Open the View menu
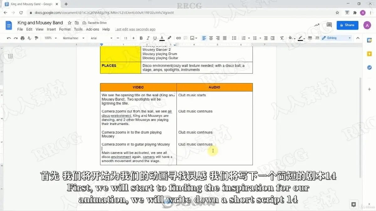The height and width of the screenshot is (211, 376). [39, 29]
